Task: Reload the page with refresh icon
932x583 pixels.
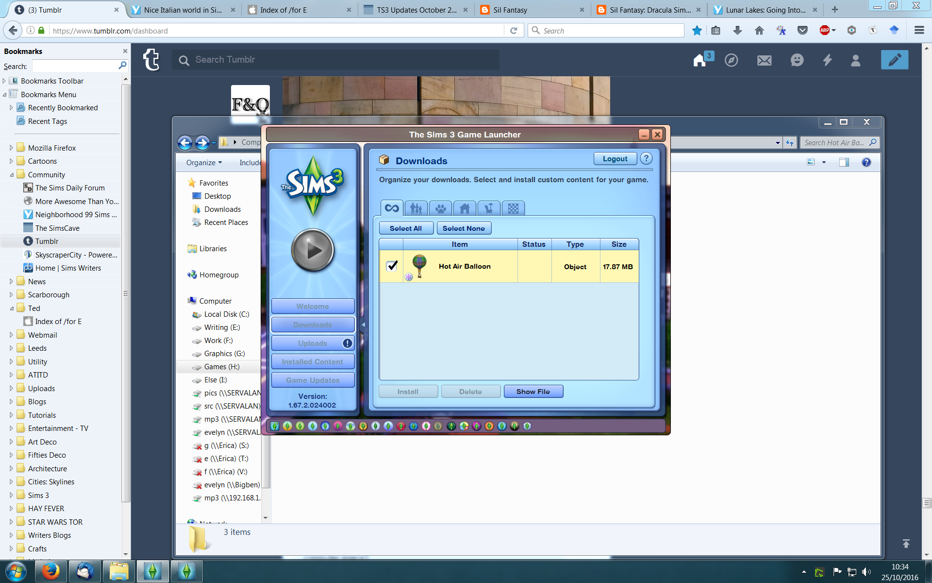Action: tap(514, 31)
